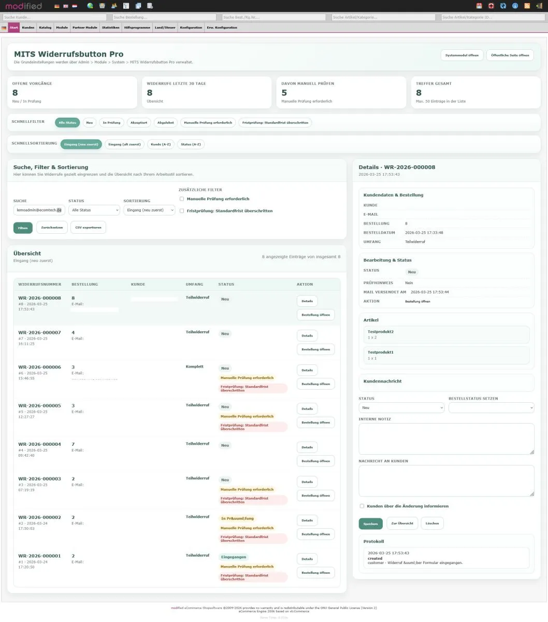Open the 'Alle Status' filter dropdown
Screen dimensions: 548x622
pos(94,210)
